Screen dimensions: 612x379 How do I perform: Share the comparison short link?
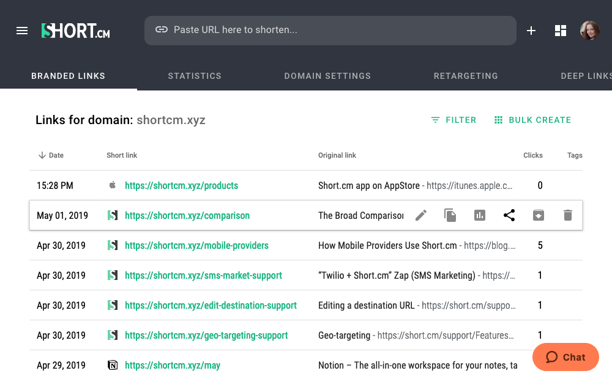point(509,215)
